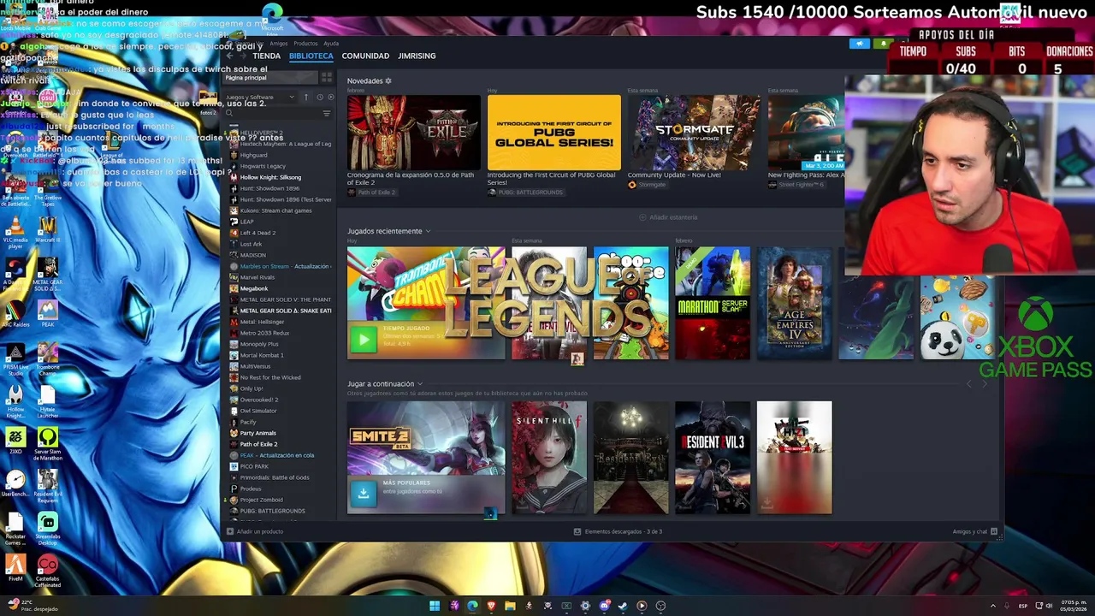Select PUBG: BATTLEGROUNDS in the list
The height and width of the screenshot is (616, 1095).
coord(272,511)
